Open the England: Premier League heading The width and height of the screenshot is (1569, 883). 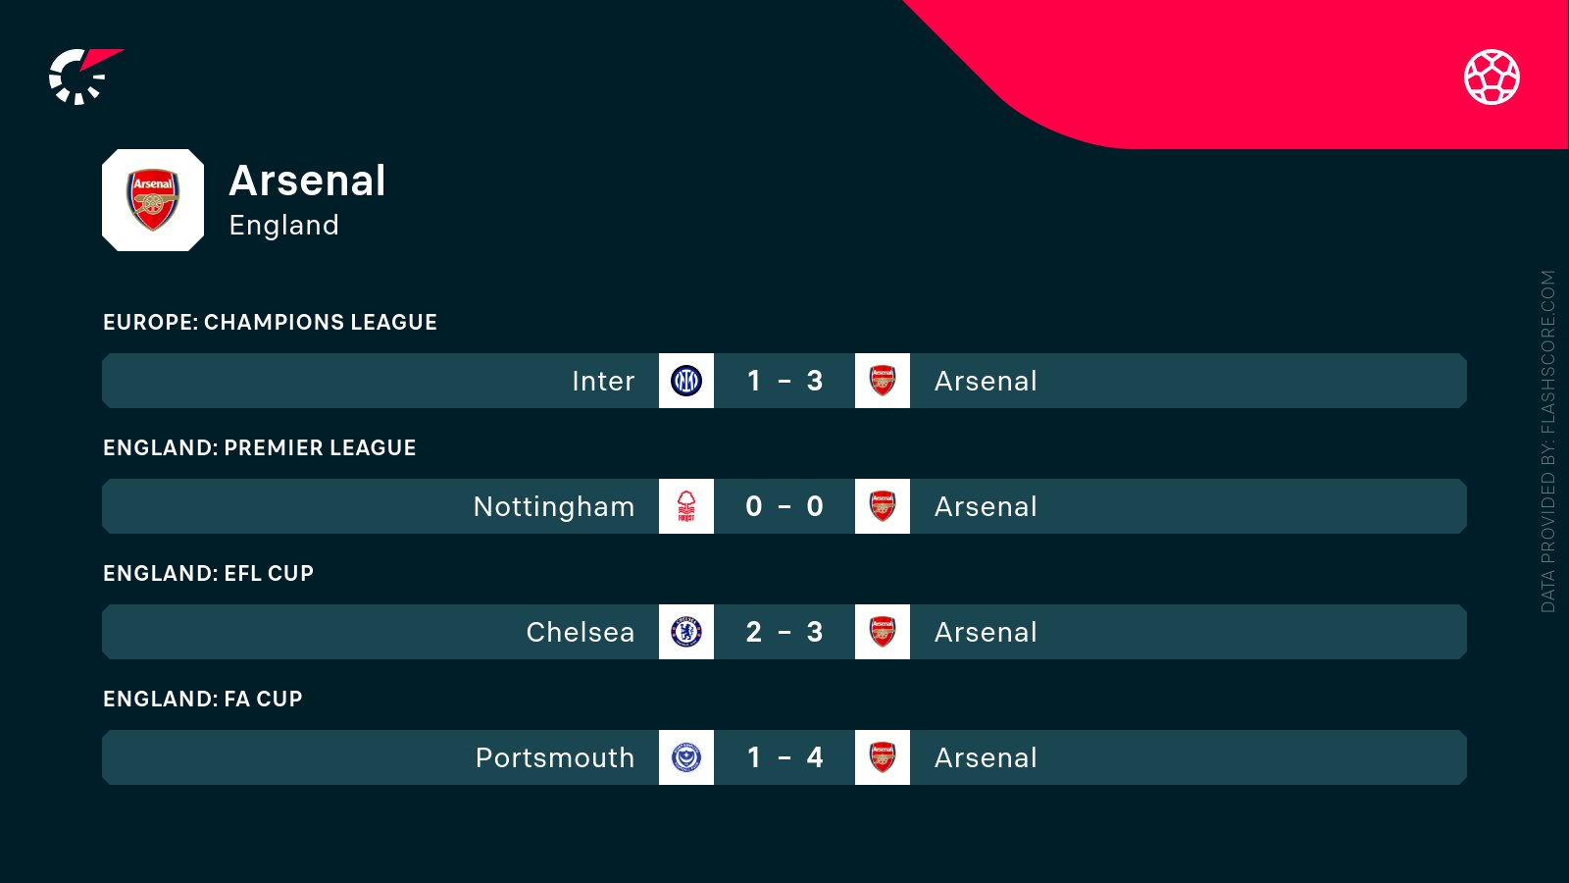[260, 447]
